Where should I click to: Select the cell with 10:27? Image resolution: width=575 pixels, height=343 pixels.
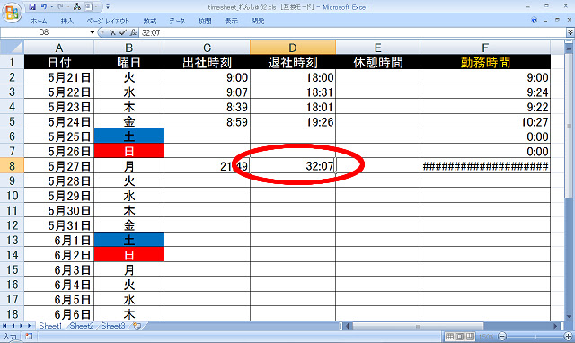click(485, 121)
